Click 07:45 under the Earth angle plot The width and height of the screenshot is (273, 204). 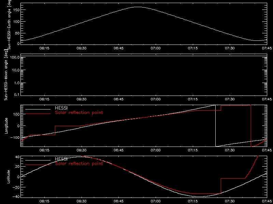point(267,48)
